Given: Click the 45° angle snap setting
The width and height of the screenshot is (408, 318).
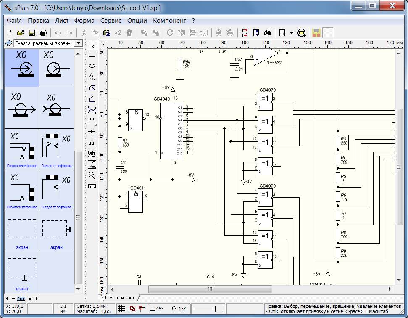Looking at the screenshot, I should [157, 309].
